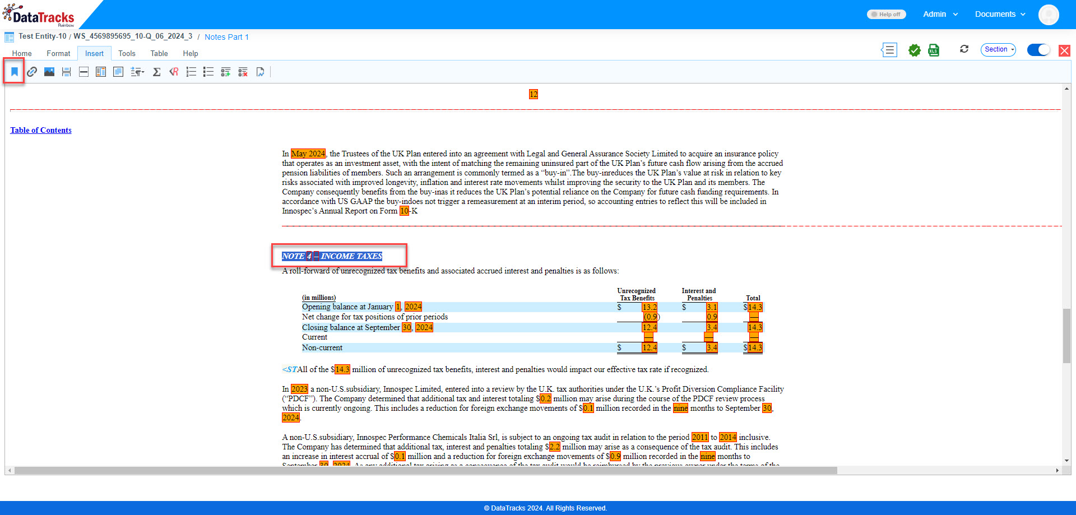The width and height of the screenshot is (1076, 515).
Task: Click the vertical scrollbar down arrow
Action: (x=1066, y=461)
